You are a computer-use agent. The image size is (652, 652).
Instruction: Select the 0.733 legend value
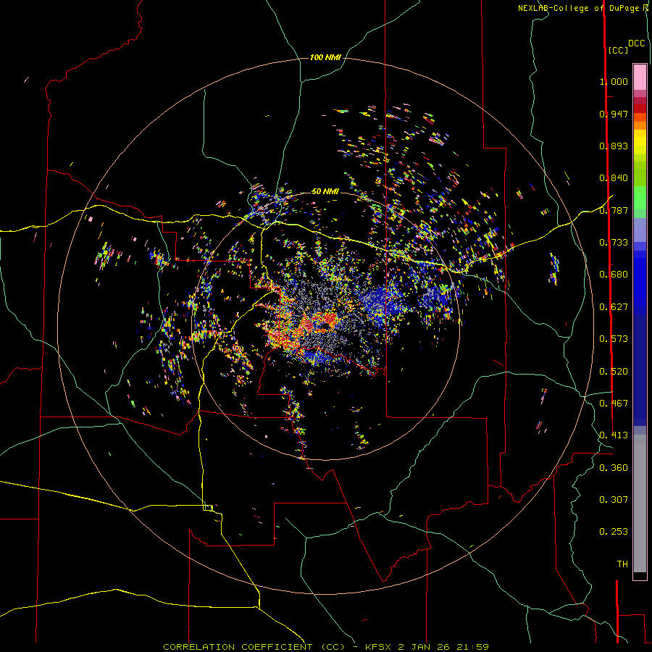pyautogui.click(x=614, y=243)
